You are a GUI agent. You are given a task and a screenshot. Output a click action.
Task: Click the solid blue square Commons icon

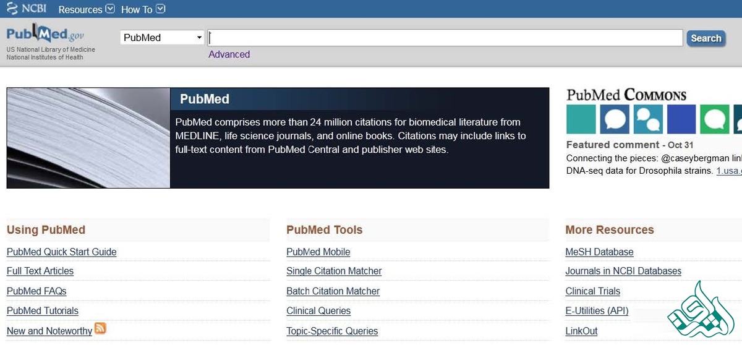[681, 119]
